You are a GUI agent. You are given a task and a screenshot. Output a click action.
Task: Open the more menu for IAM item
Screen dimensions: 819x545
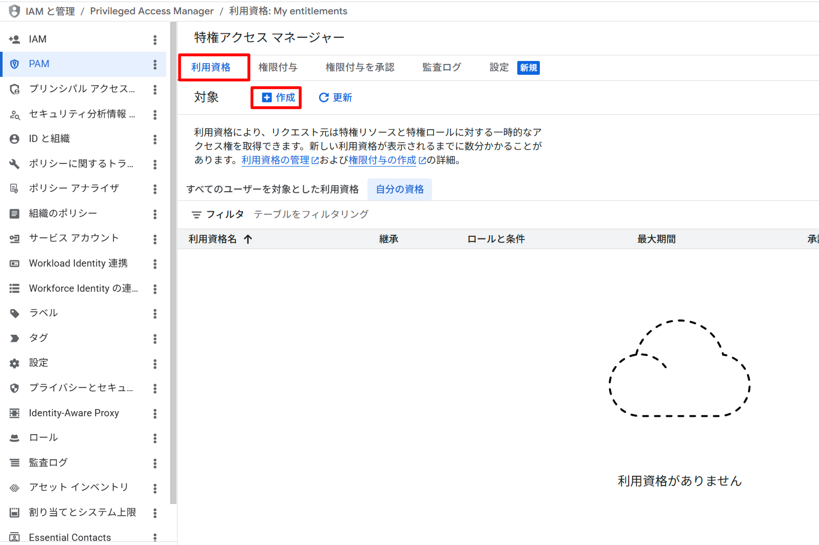tap(155, 39)
